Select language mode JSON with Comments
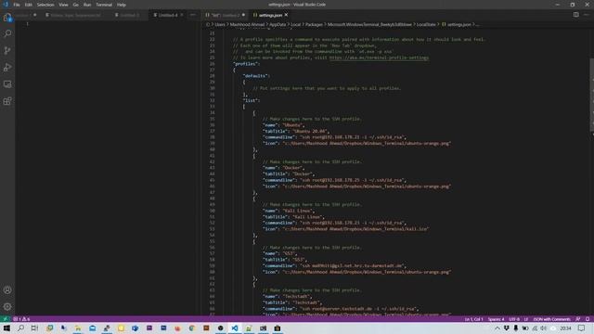Viewport: 594px width, 334px height. 551,319
